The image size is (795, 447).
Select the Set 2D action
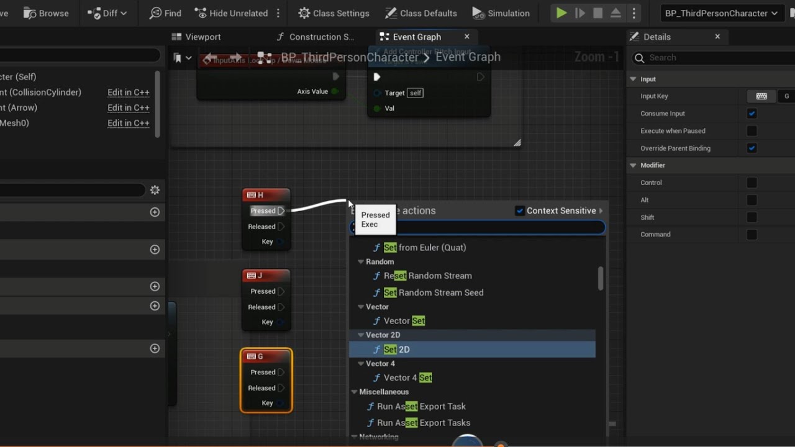(x=472, y=350)
